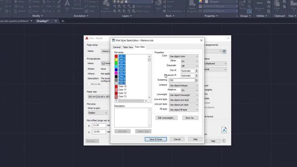Viewport: 297px width, 167px height.
Task: Pick the black Color 7 swatch icon
Action: click(116, 77)
